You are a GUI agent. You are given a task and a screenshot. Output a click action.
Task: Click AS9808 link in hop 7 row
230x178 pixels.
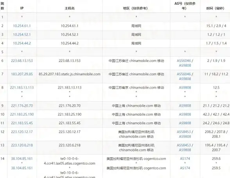(185, 79)
